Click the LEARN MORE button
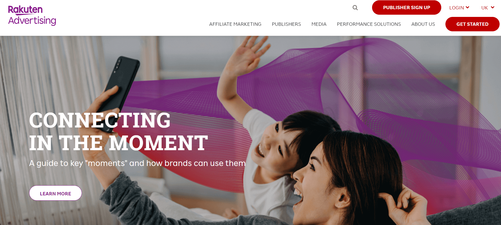This screenshot has width=501, height=225. pos(56,193)
